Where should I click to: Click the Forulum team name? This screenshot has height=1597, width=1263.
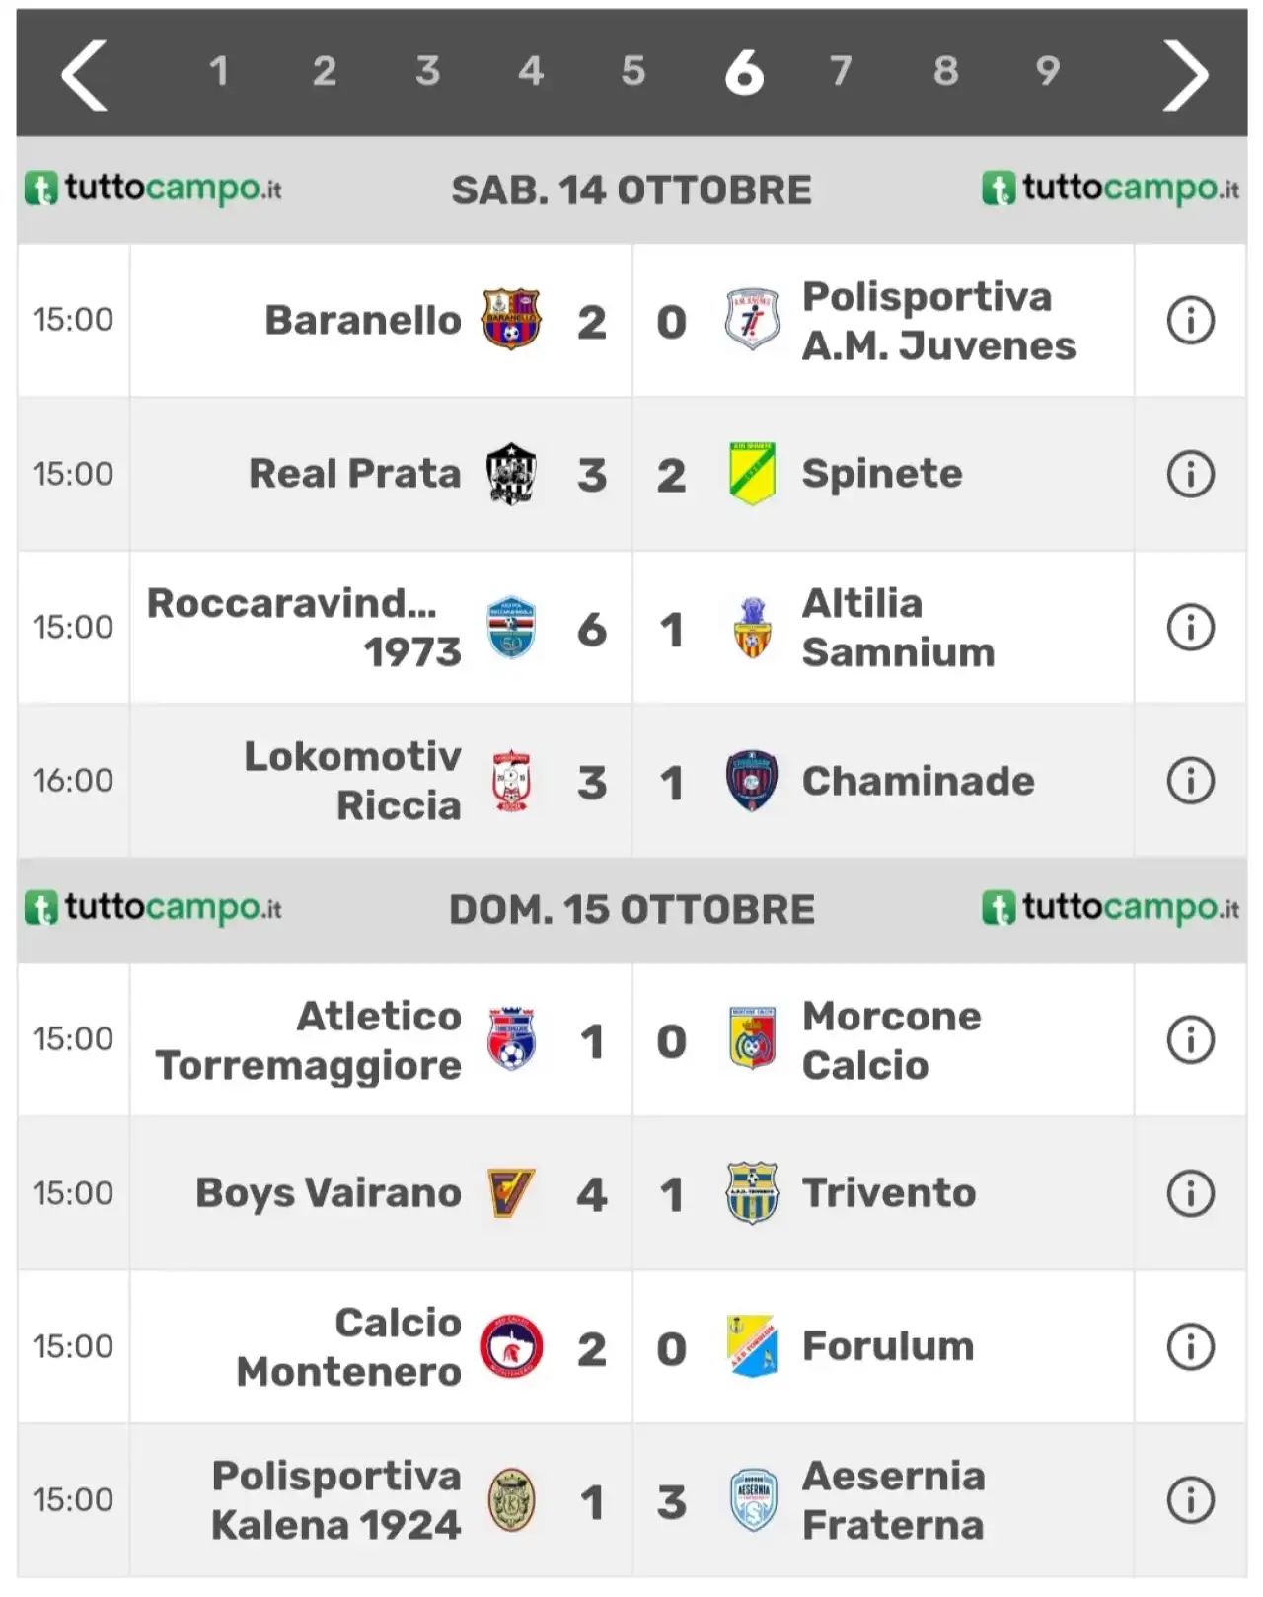pos(888,1346)
